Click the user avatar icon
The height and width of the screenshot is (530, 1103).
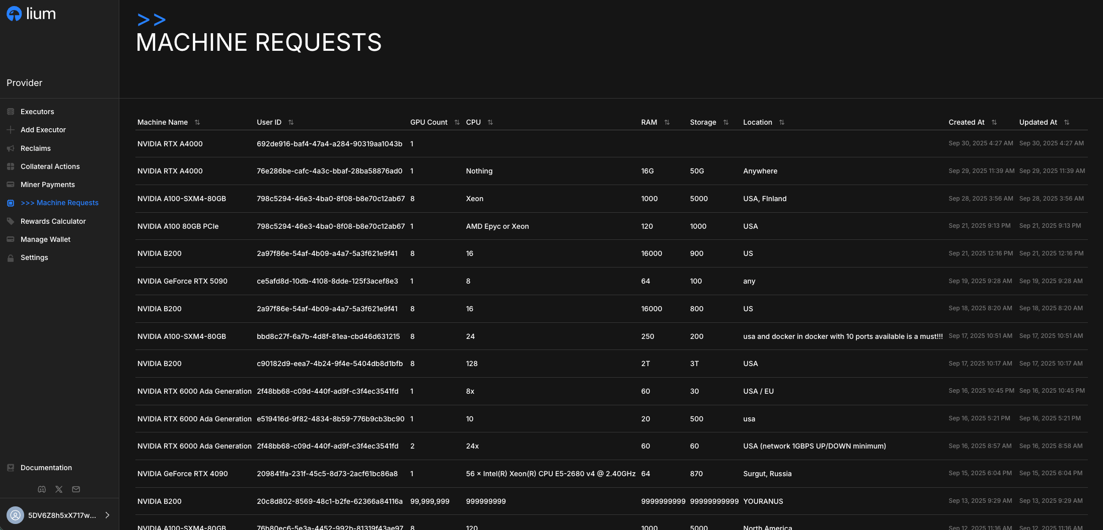(15, 515)
